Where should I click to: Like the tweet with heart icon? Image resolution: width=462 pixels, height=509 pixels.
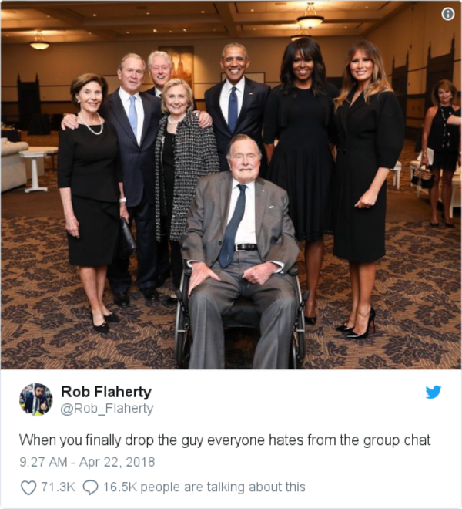(28, 487)
